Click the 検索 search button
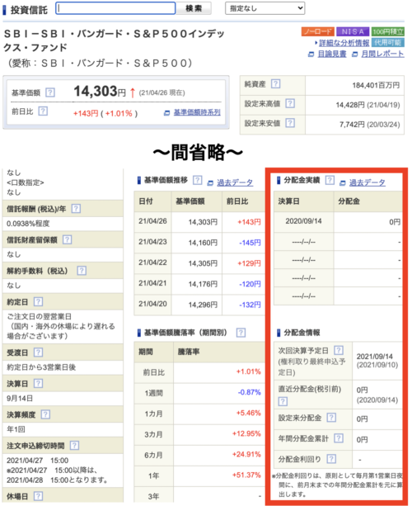412x506 pixels. (194, 8)
